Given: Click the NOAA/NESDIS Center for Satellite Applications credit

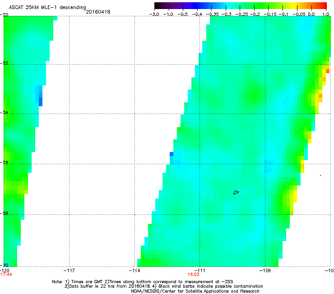Looking at the screenshot, I should coord(195,291).
